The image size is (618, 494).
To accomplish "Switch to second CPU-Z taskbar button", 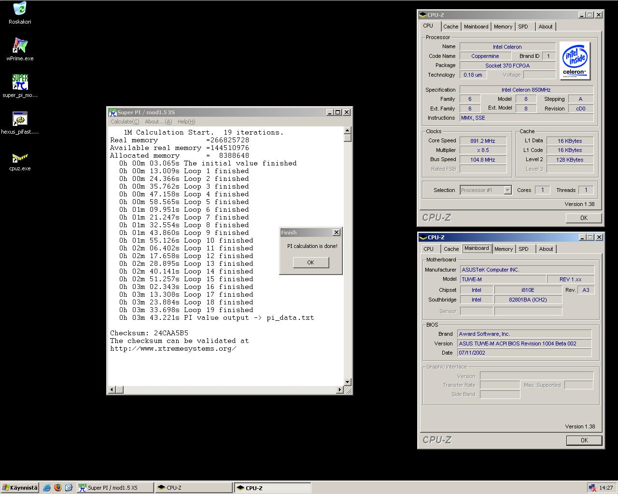I will tap(273, 488).
